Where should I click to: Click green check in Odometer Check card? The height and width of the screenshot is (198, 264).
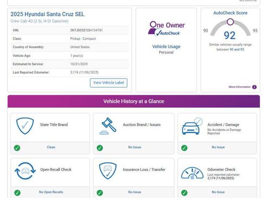coord(184,193)
